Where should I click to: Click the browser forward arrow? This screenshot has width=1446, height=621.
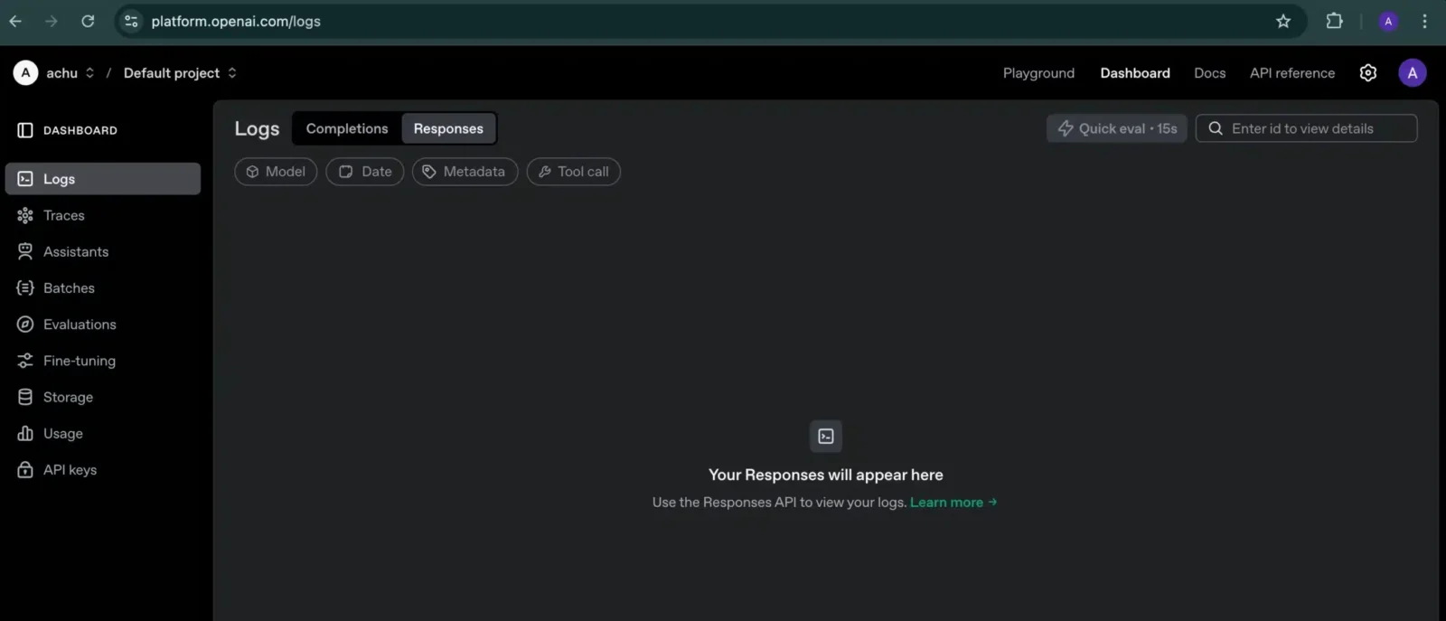click(52, 21)
